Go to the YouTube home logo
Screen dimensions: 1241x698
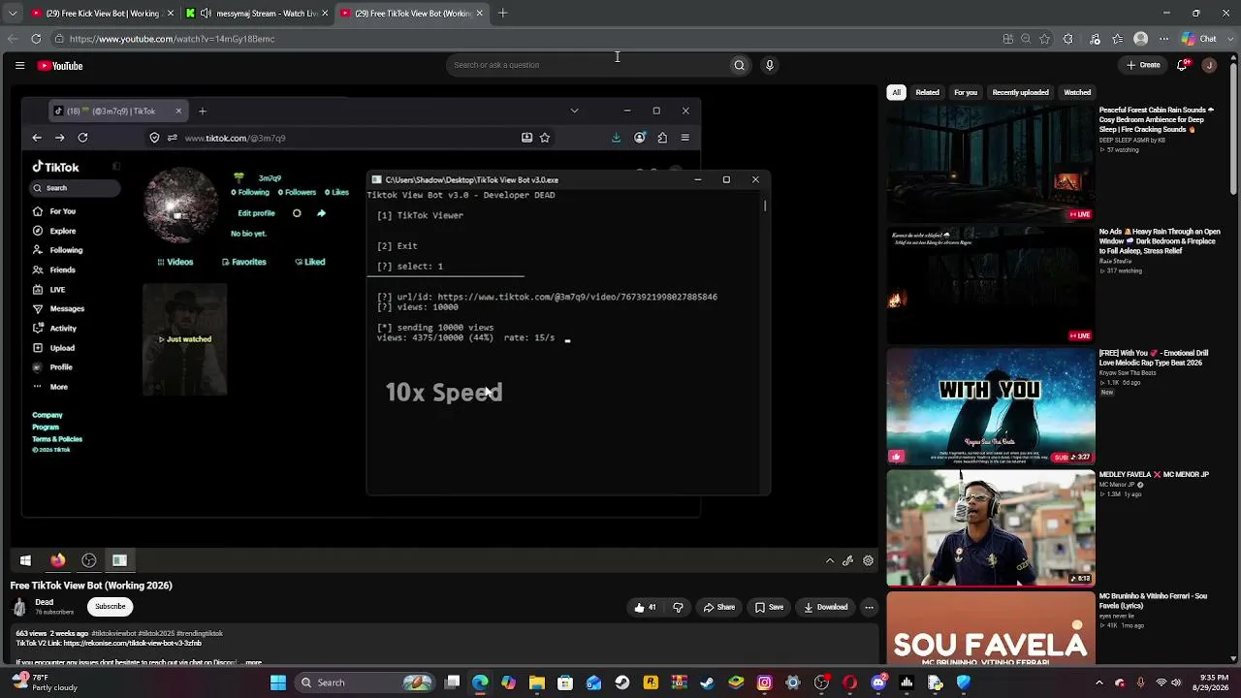point(60,66)
